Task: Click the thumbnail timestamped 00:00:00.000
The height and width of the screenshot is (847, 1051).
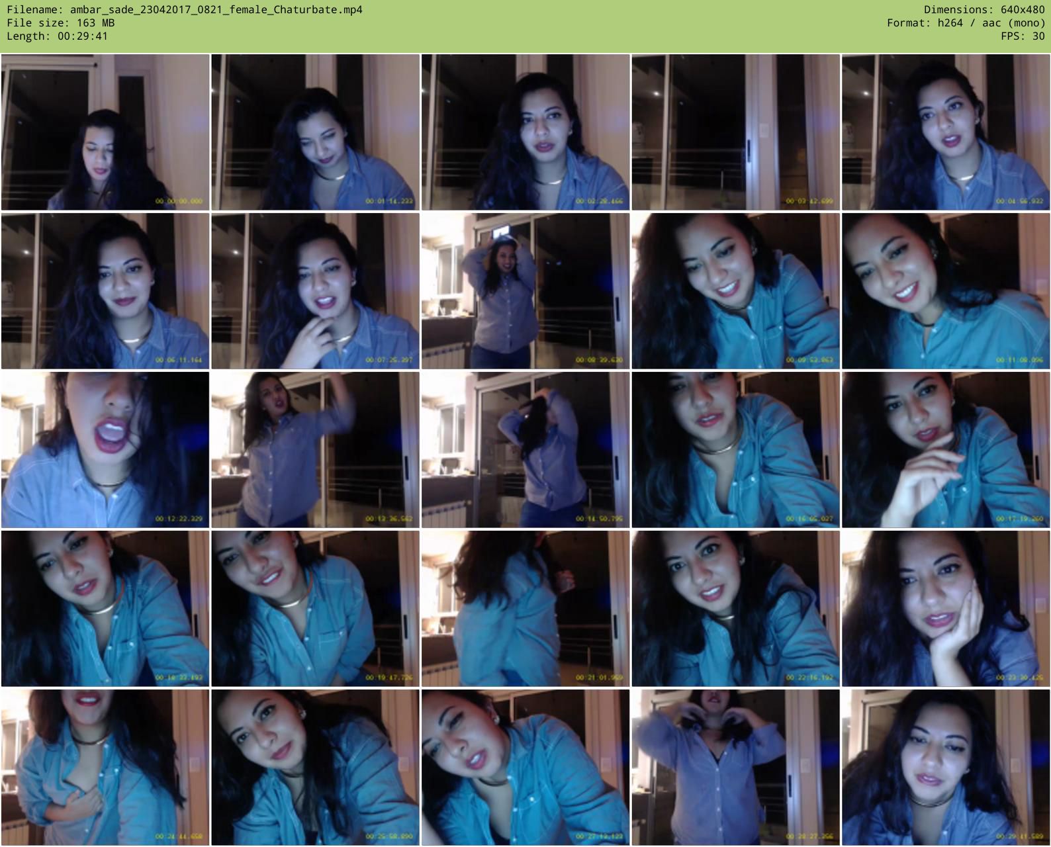Action: point(105,132)
